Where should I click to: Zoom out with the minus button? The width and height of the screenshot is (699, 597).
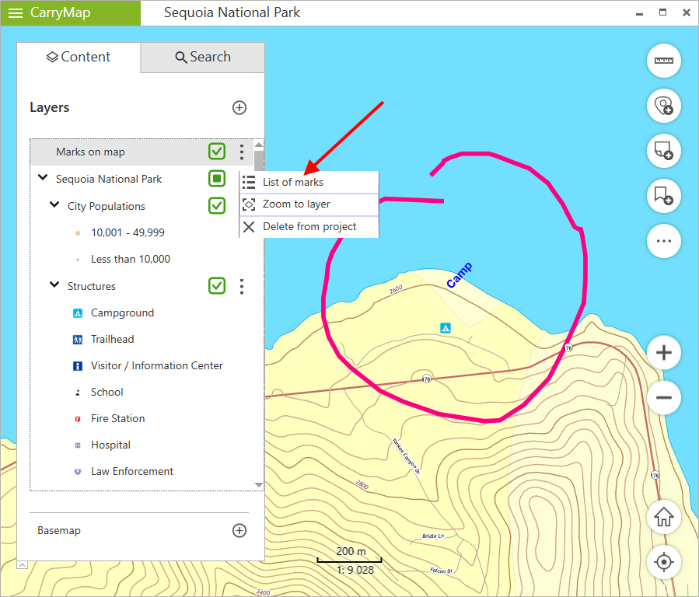coord(663,398)
